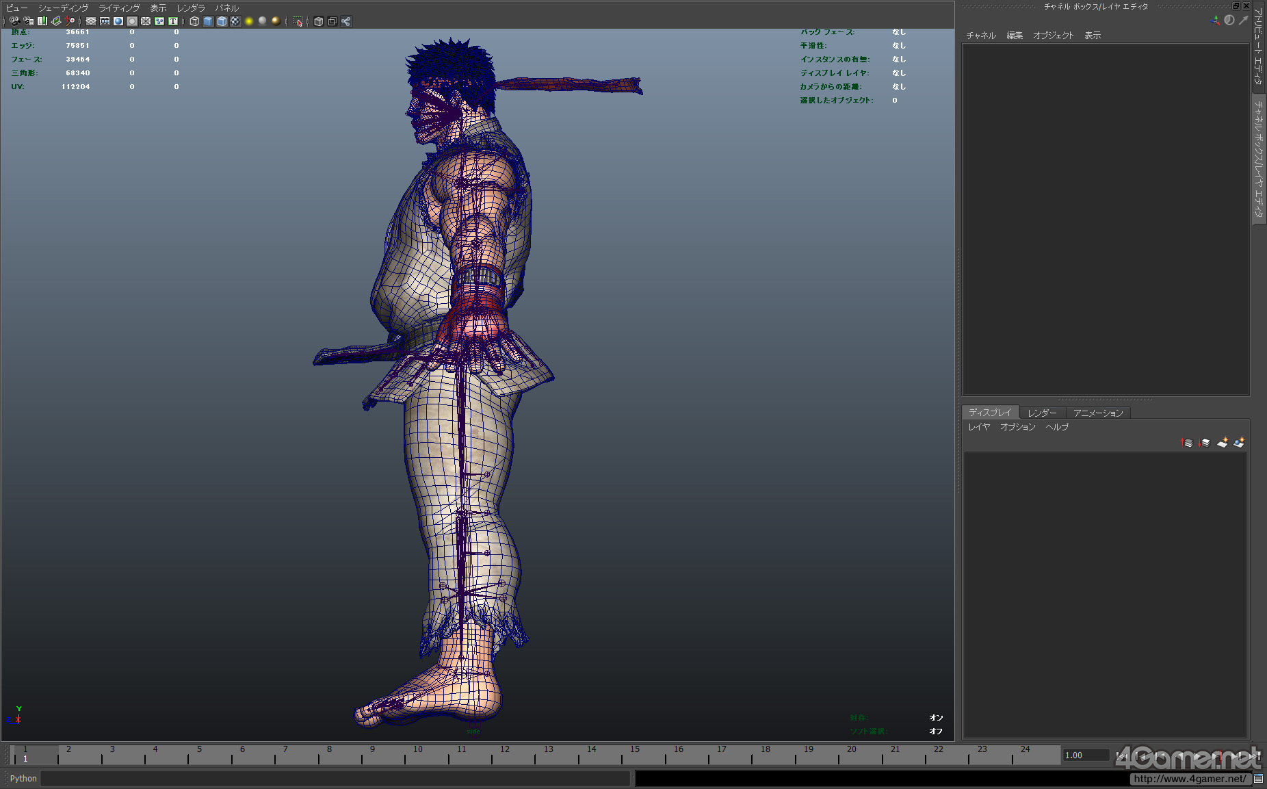Image resolution: width=1267 pixels, height=789 pixels.
Task: Click the Isolate Select icon
Action: 298,21
